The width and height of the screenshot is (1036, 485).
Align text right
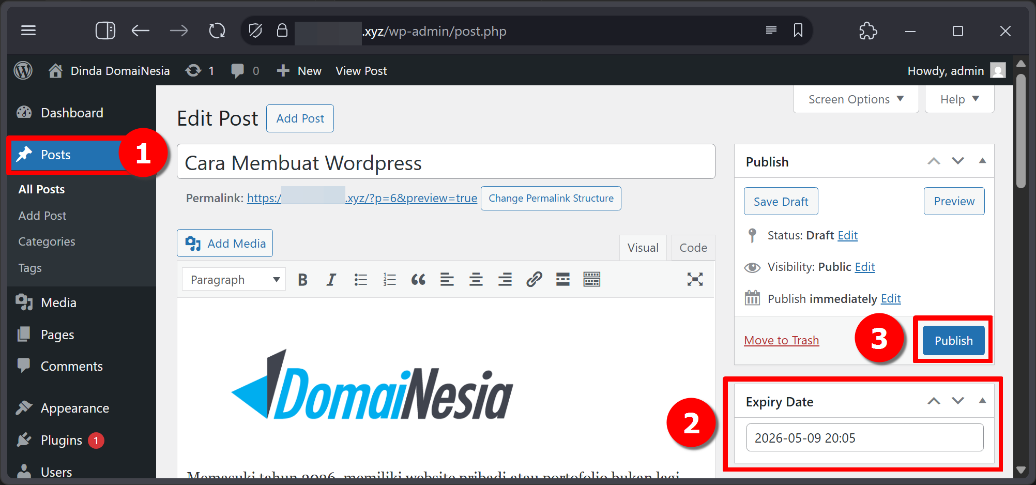coord(505,280)
